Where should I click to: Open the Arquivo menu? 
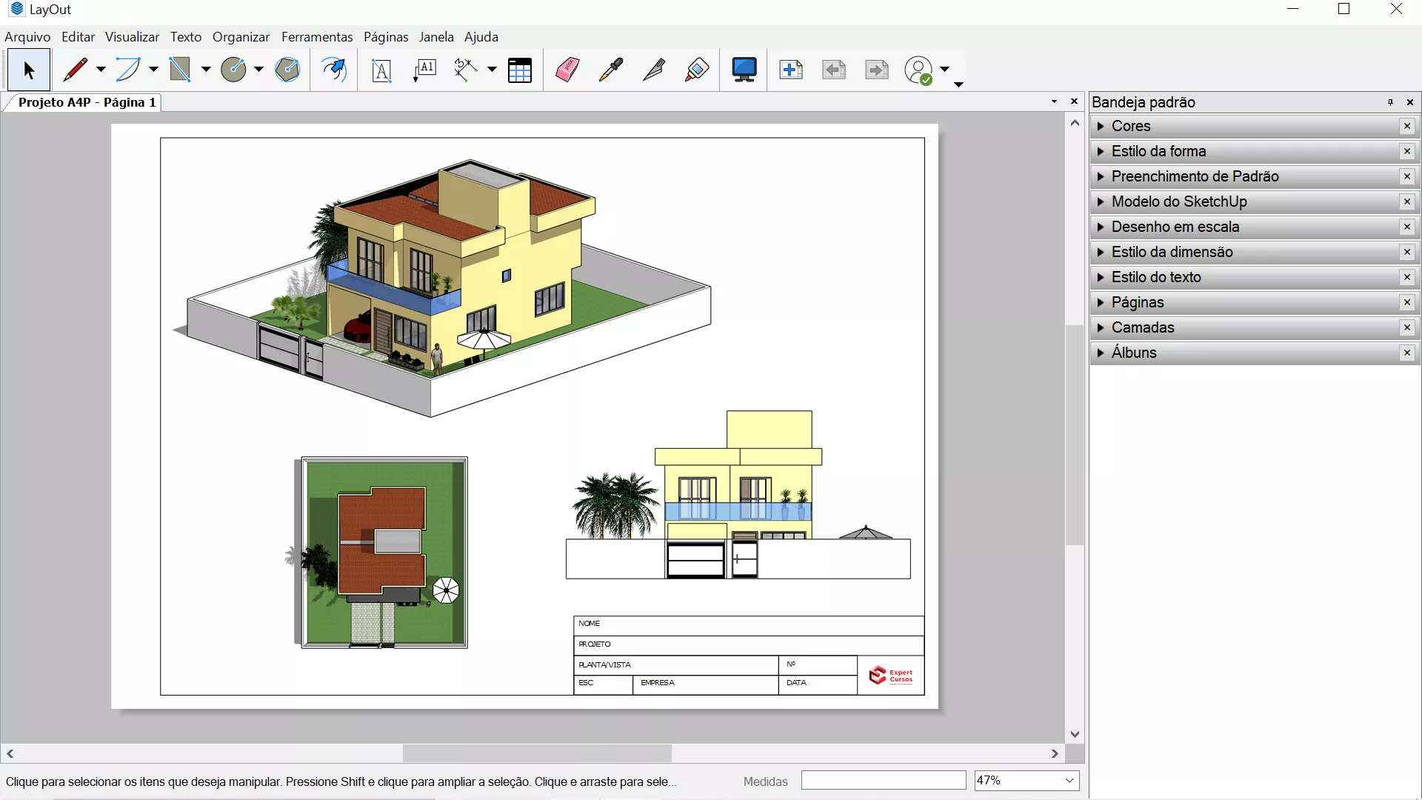(x=27, y=37)
